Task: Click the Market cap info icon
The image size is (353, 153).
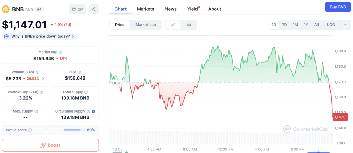Action: (61, 52)
